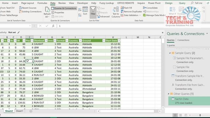Select Queries pane tab
Screen dimensions: 210x118
click(171, 40)
